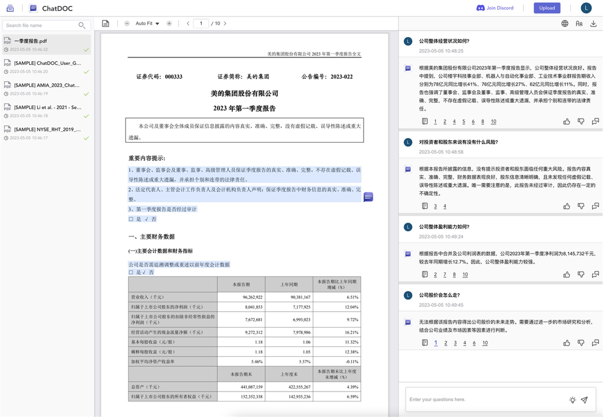Click the 证券代码: 000333 text
The width and height of the screenshot is (603, 417).
point(159,77)
